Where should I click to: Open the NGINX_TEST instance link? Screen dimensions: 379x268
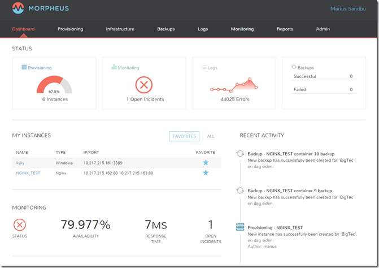click(28, 173)
